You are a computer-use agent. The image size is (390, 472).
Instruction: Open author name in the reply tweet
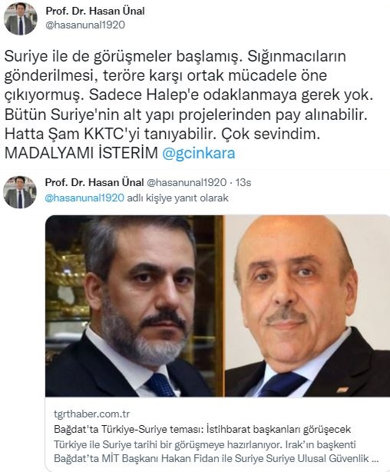(x=94, y=182)
